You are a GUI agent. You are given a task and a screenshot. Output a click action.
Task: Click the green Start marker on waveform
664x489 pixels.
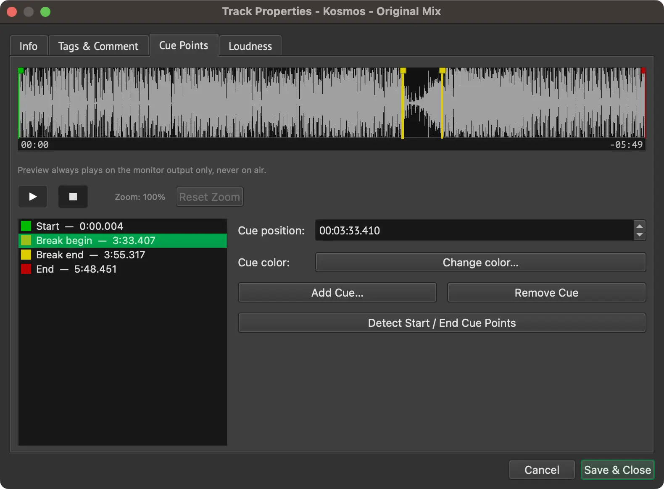20,71
